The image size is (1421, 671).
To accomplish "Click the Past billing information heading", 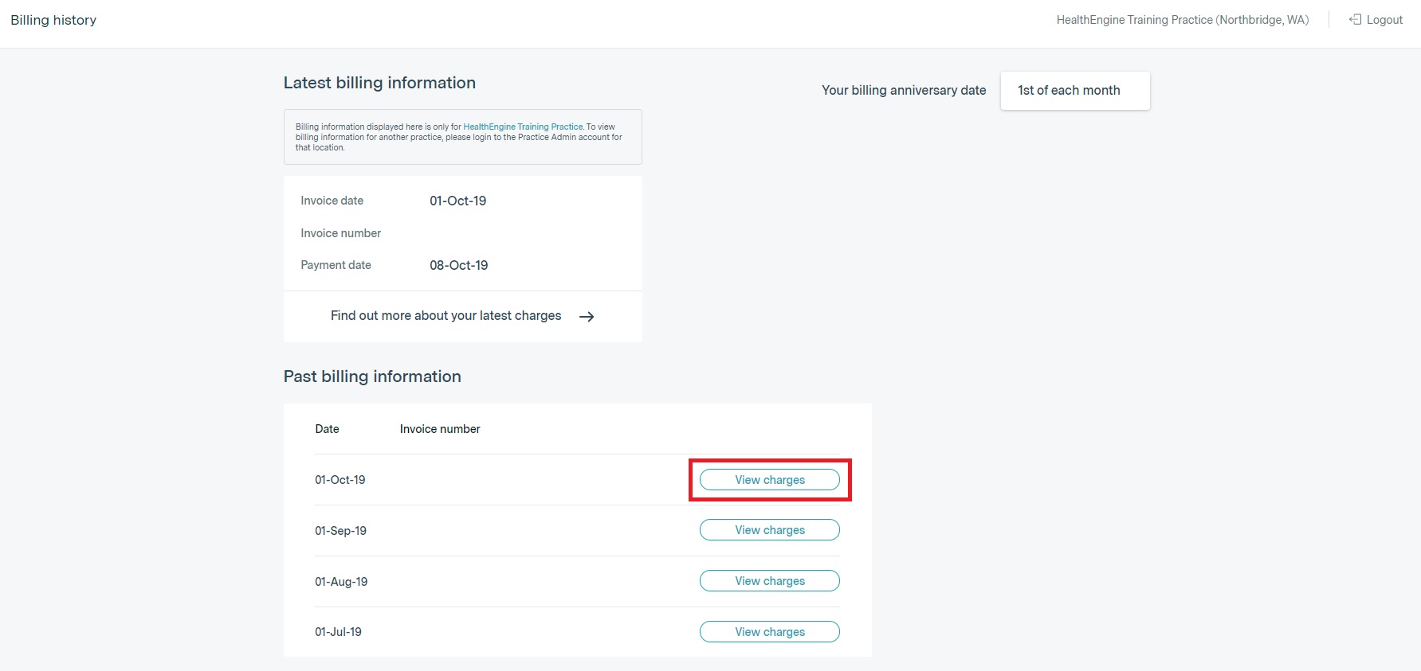I will point(372,376).
